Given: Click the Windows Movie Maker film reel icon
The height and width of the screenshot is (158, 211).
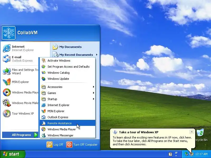Looking at the screenshot, I should click(7, 103).
